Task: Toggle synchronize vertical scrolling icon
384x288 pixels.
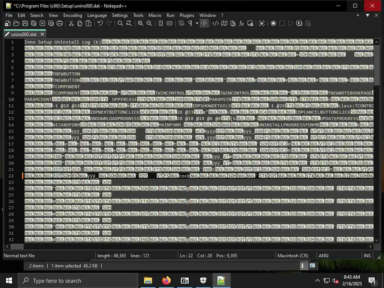Action: point(160,24)
